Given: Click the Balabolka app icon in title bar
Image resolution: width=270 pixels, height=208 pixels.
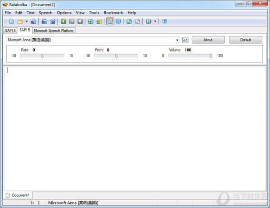Looking at the screenshot, I should [x=5, y=5].
